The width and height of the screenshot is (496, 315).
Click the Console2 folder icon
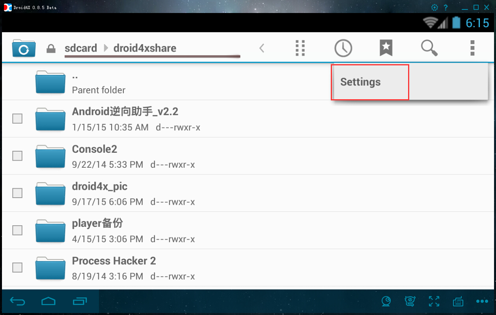[50, 156]
